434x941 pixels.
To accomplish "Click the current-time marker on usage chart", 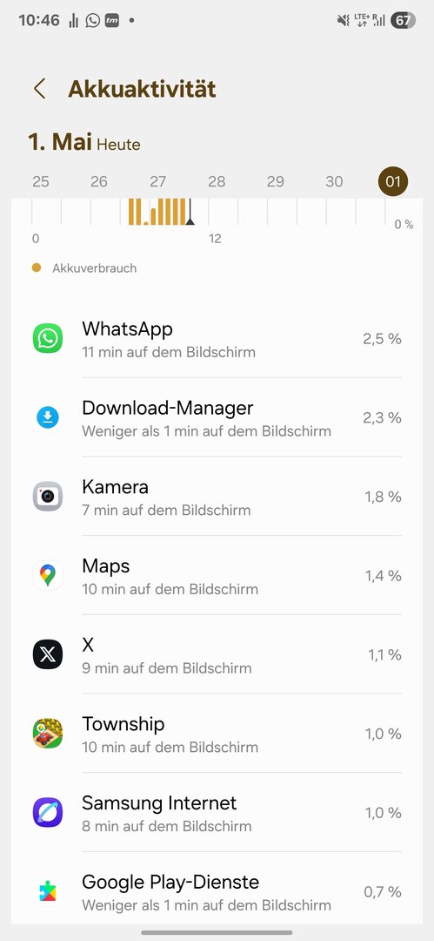I will pos(190,213).
